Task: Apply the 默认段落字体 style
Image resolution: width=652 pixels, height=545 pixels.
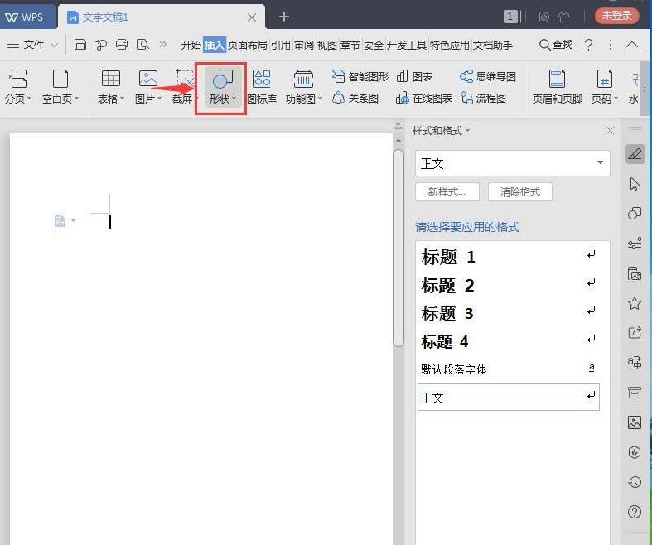Action: tap(508, 369)
